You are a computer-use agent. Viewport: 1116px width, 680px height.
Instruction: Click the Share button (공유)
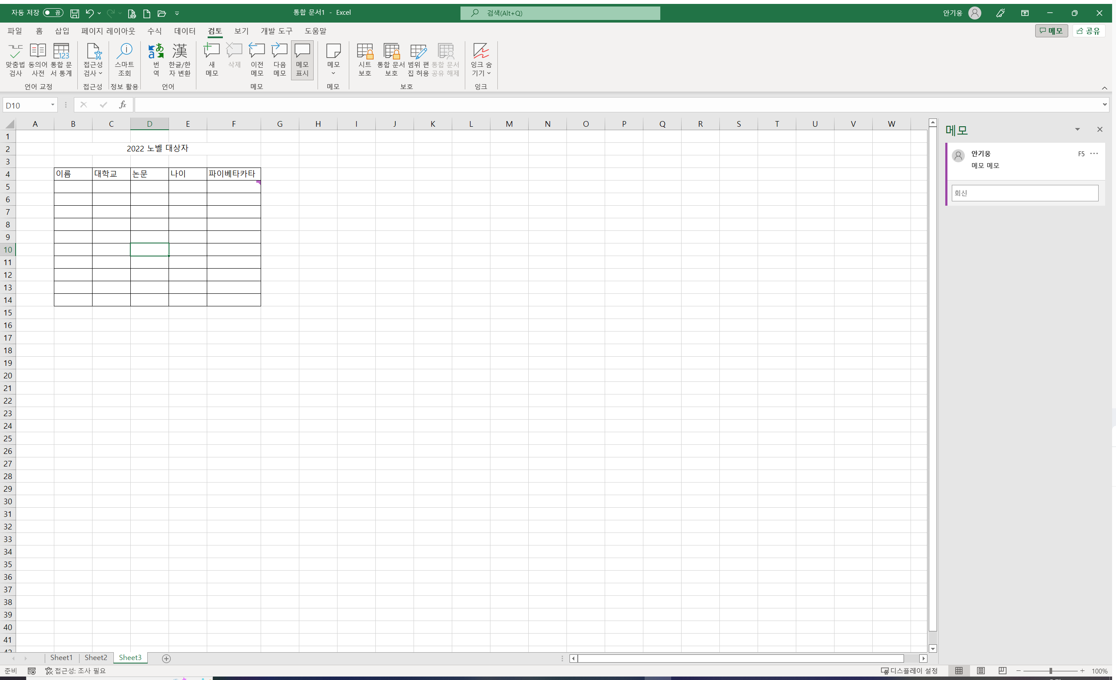click(1089, 31)
